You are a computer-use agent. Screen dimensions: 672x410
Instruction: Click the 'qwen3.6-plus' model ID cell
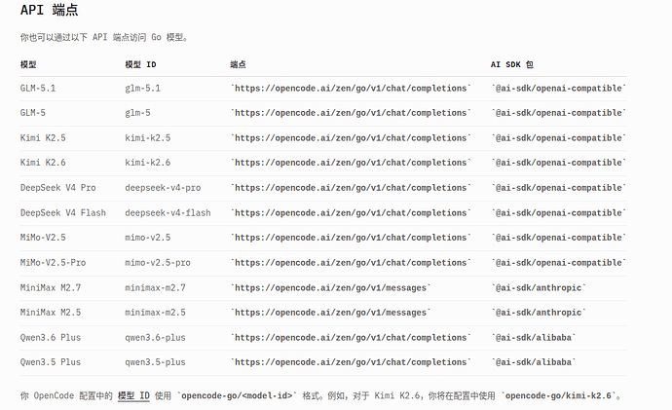click(155, 338)
